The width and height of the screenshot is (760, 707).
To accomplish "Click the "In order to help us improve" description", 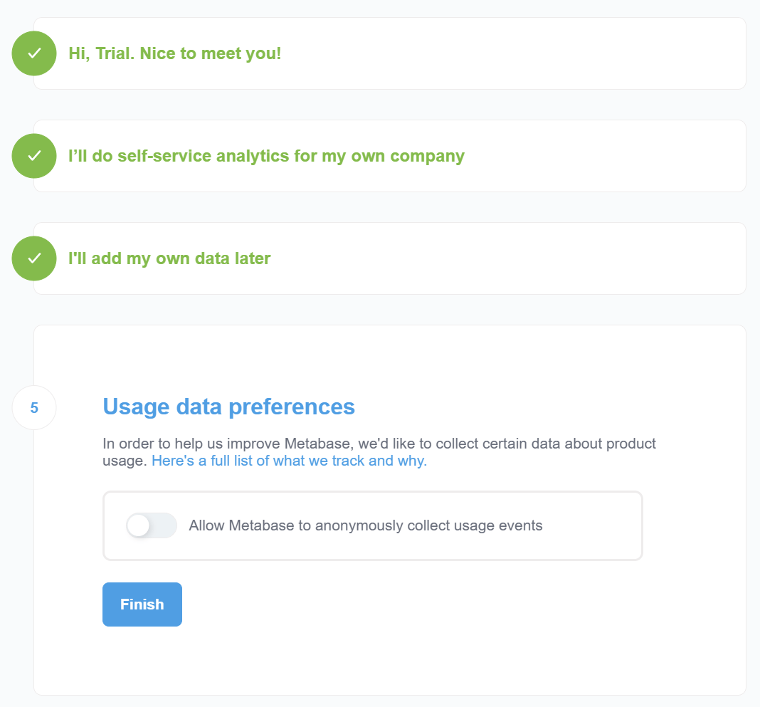I will (379, 444).
